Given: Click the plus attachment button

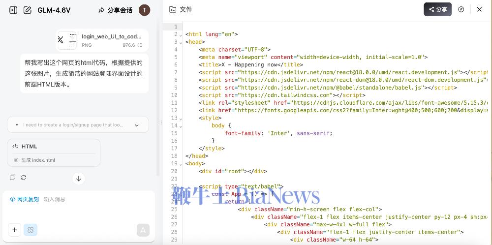Looking at the screenshot, I should pos(15,230).
